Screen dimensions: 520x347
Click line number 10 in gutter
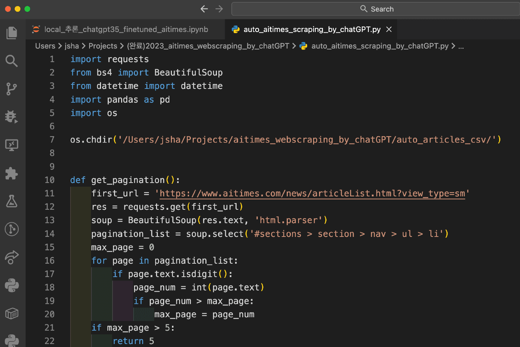click(x=49, y=180)
